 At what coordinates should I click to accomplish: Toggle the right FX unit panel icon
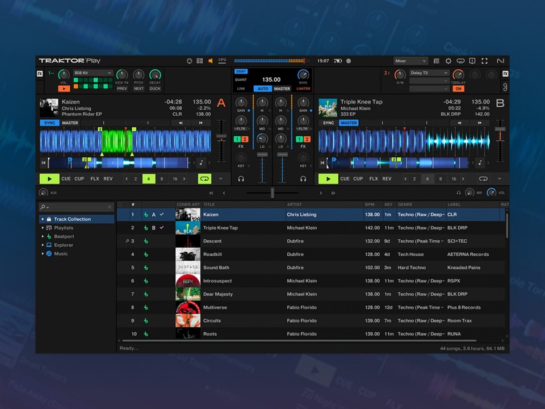coord(505,74)
